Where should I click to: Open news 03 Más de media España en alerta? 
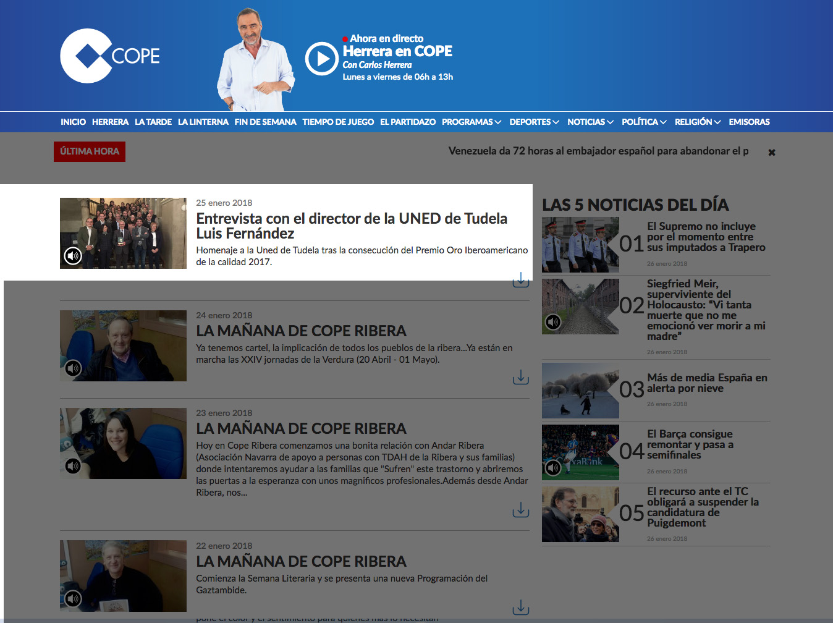point(707,383)
